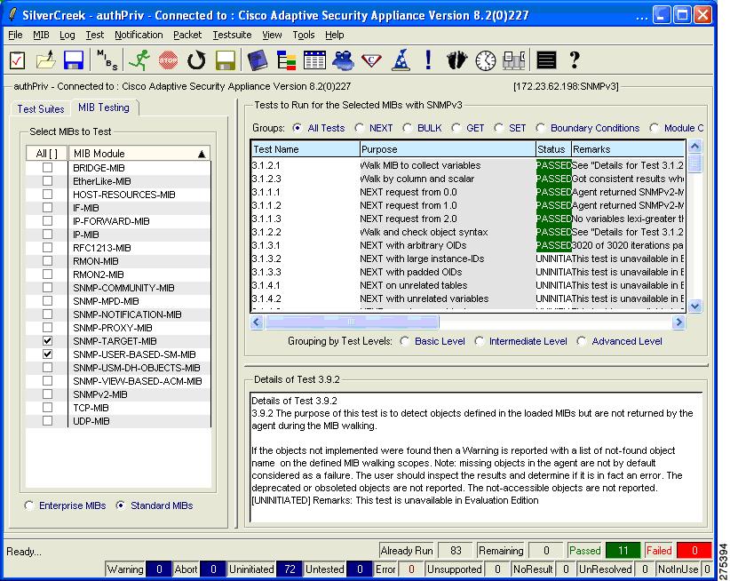Click the red Failed count box
This screenshot has height=581, width=730.
pyautogui.click(x=694, y=551)
